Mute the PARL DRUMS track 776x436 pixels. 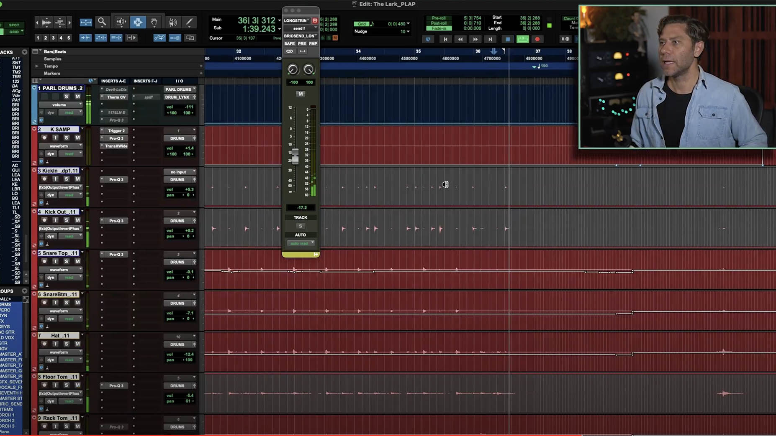77,97
